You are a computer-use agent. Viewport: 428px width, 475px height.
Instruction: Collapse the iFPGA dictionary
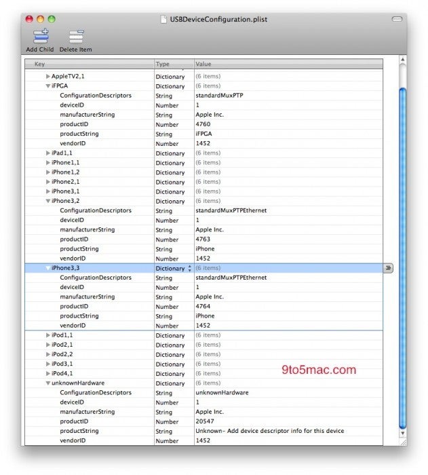coord(48,86)
